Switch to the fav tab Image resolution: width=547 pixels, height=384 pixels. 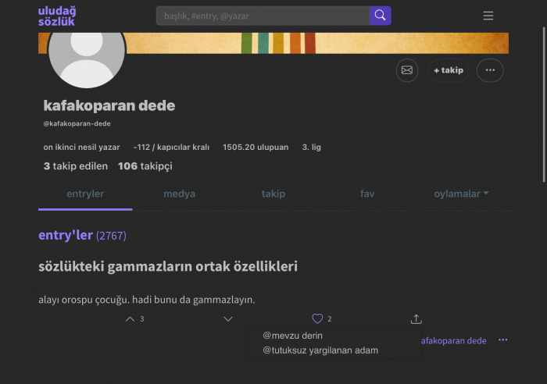click(x=367, y=194)
